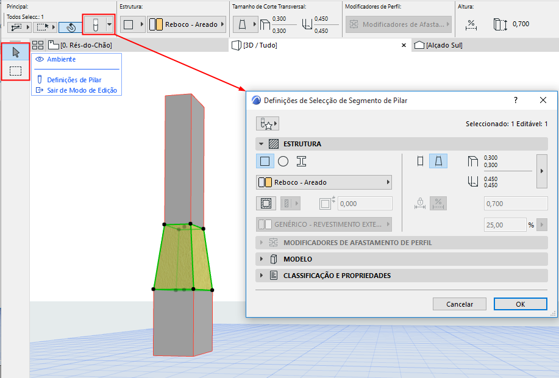Expand the MODELO panel
The height and width of the screenshot is (378, 559).
(262, 259)
